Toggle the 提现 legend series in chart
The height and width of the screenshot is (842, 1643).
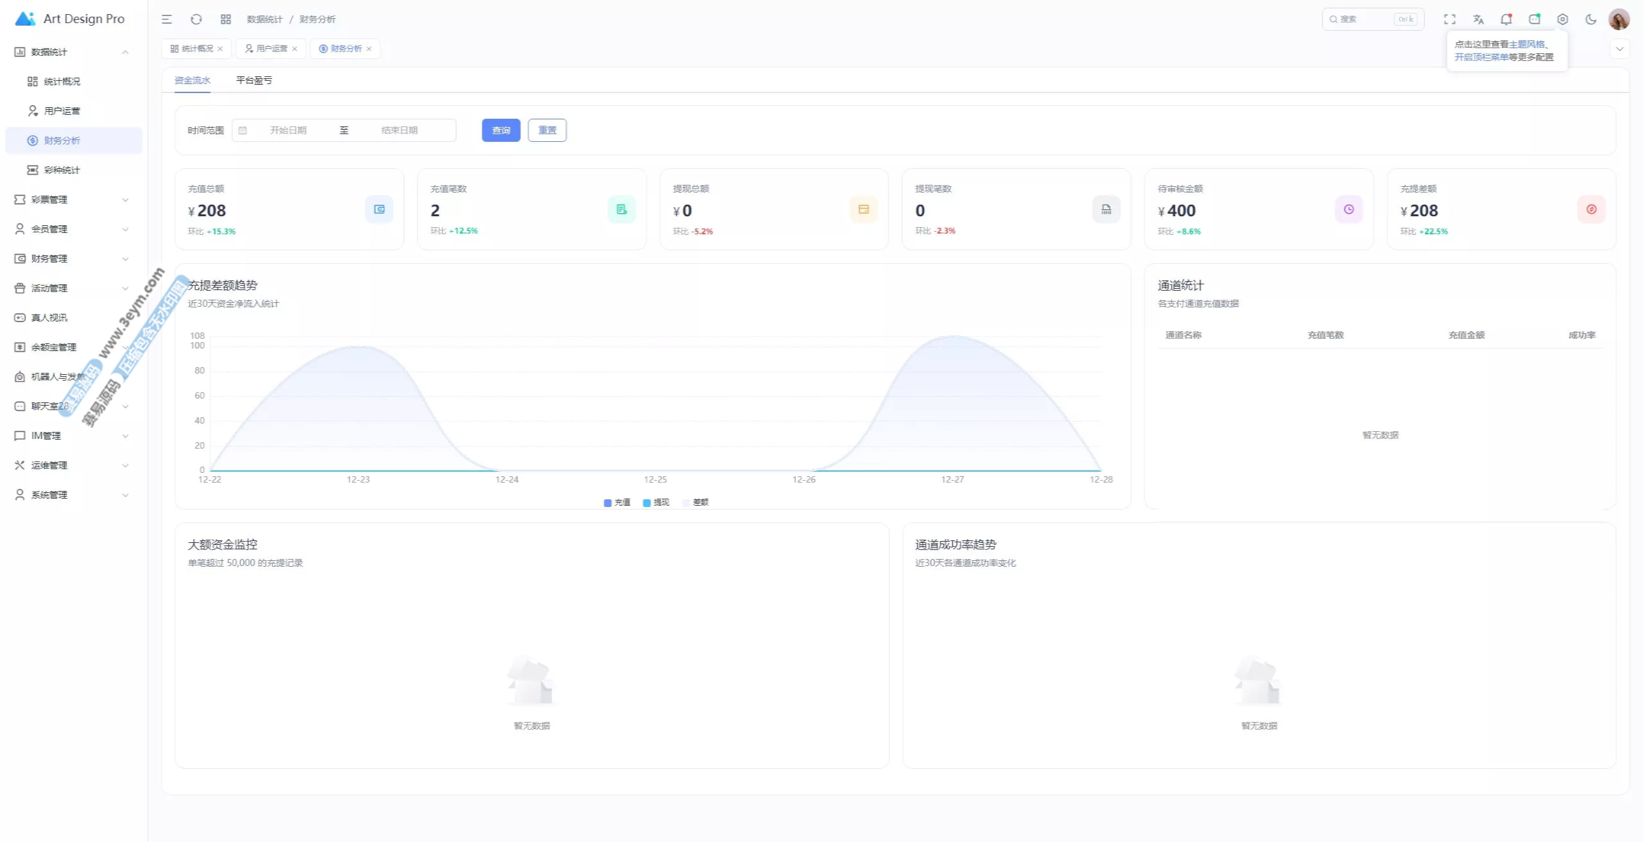[656, 503]
